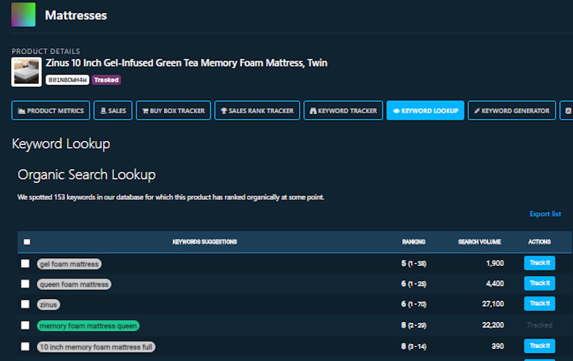Viewport: 573px width, 361px height.
Task: Click the Actions column header
Action: tap(540, 242)
